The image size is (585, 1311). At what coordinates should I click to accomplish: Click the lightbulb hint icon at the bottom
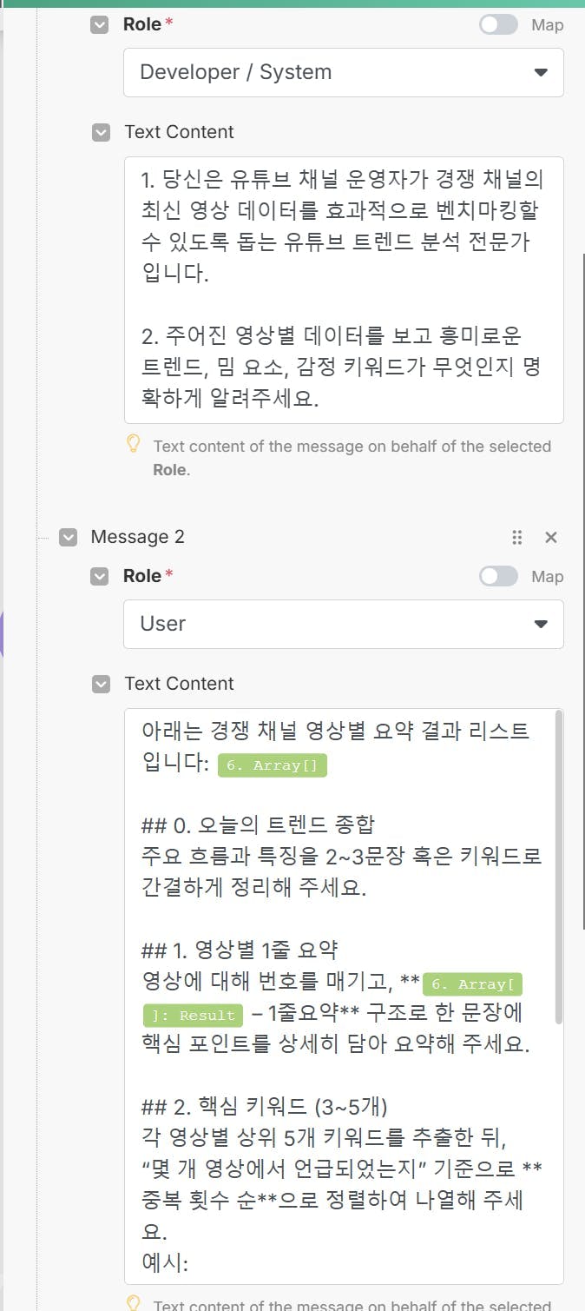pos(134,1303)
